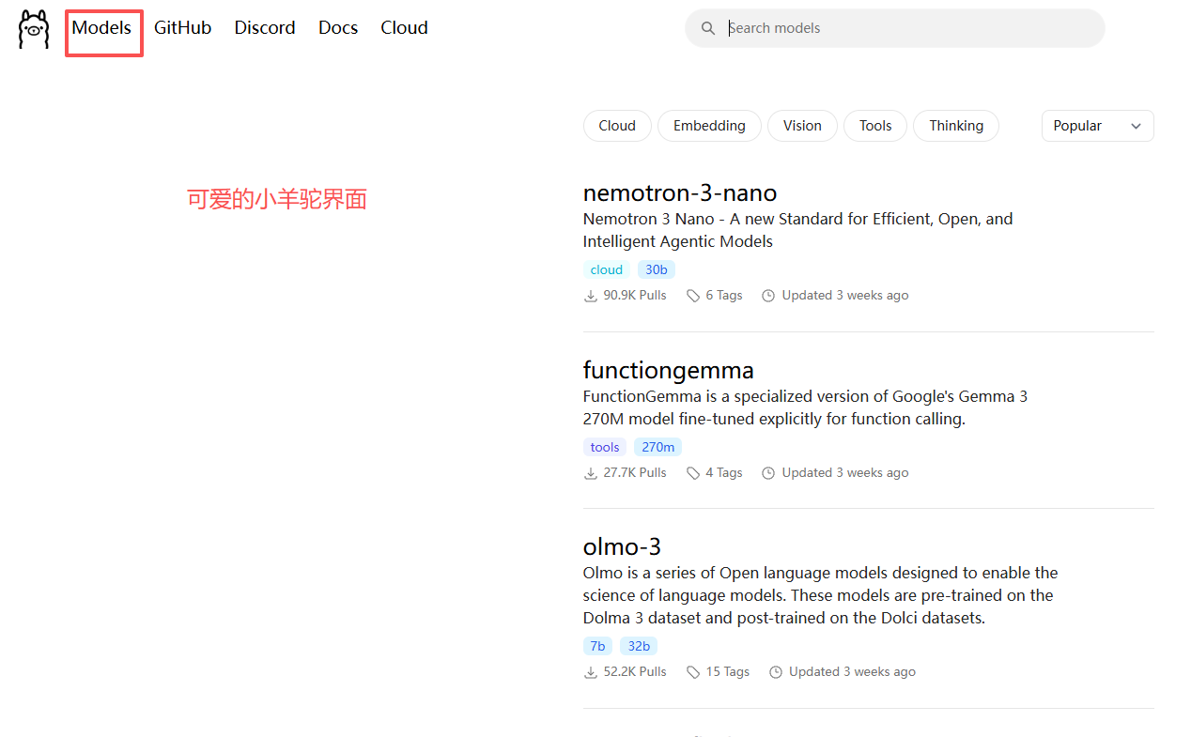Open the olmo-3 model page
The image size is (1191, 737).
(x=622, y=546)
